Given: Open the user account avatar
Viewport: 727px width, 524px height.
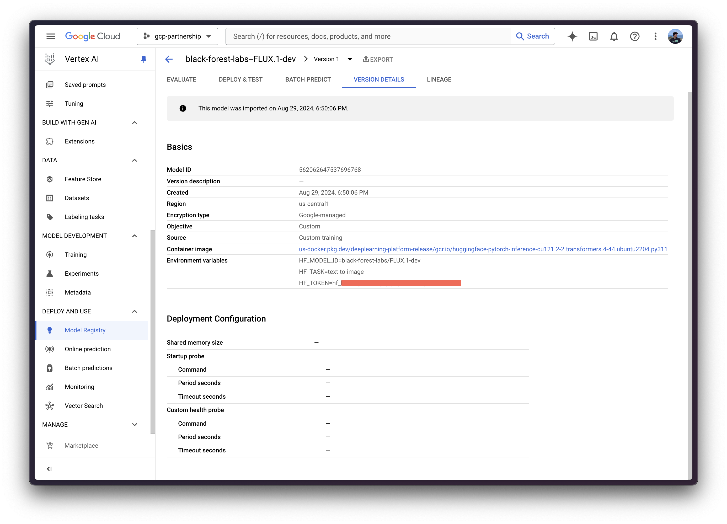Looking at the screenshot, I should point(675,36).
